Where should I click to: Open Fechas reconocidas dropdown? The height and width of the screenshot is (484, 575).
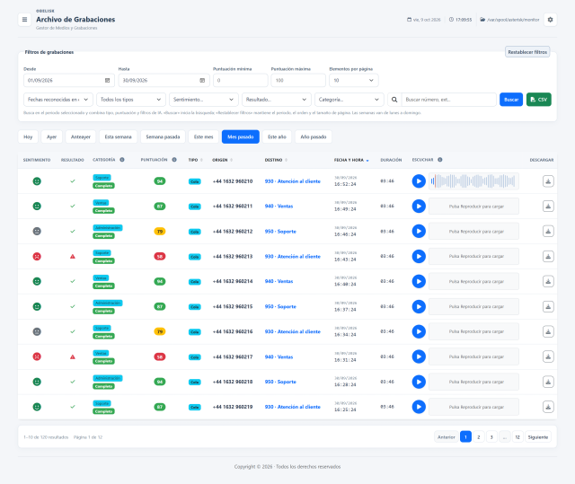pyautogui.click(x=58, y=100)
